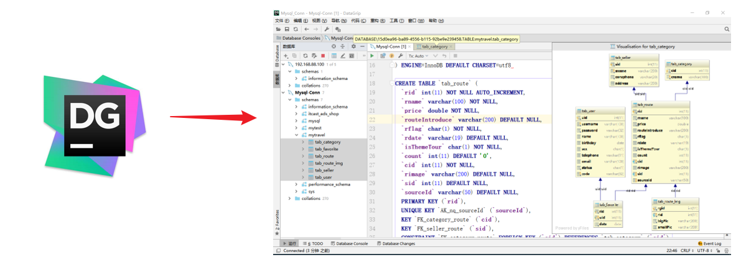The image size is (741, 265).
Task: Open the Database Console tool window
Action: tap(350, 244)
